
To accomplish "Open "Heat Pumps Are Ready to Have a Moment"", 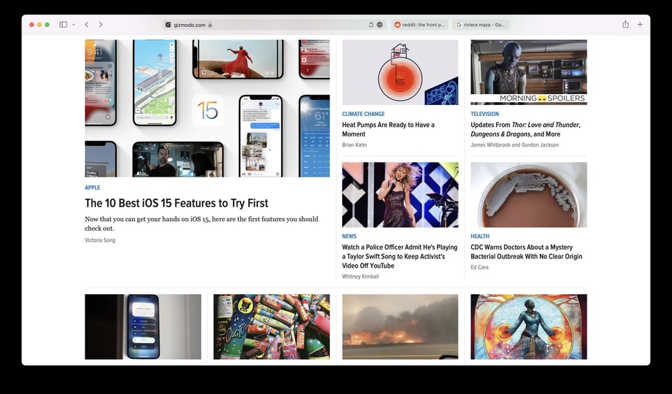I will (389, 129).
